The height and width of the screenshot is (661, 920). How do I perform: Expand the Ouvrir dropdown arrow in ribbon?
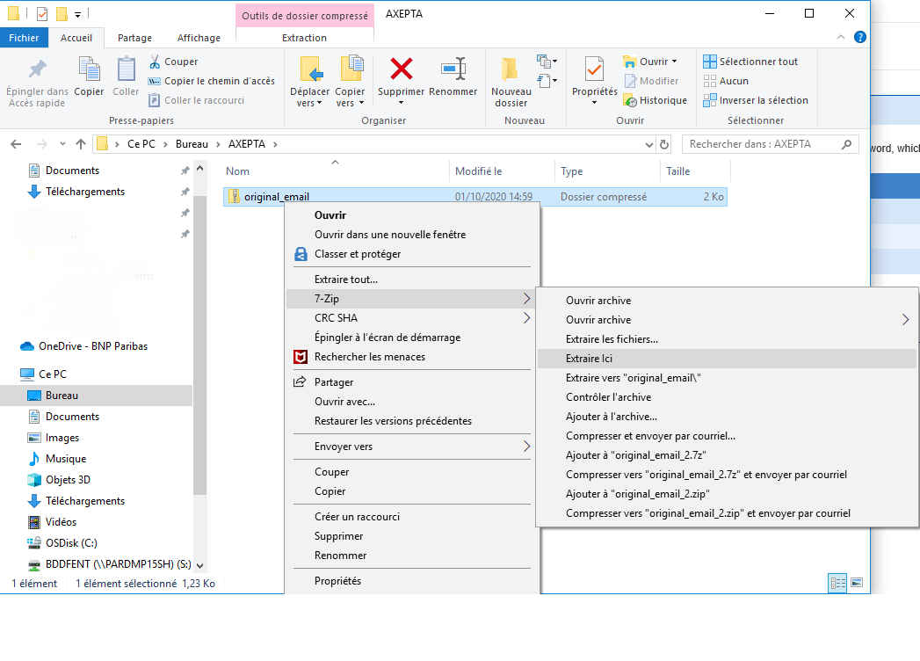pyautogui.click(x=675, y=62)
